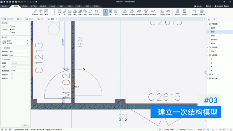Select the 标高楼层 level tool
The height and width of the screenshot is (131, 233).
click(35, 12)
